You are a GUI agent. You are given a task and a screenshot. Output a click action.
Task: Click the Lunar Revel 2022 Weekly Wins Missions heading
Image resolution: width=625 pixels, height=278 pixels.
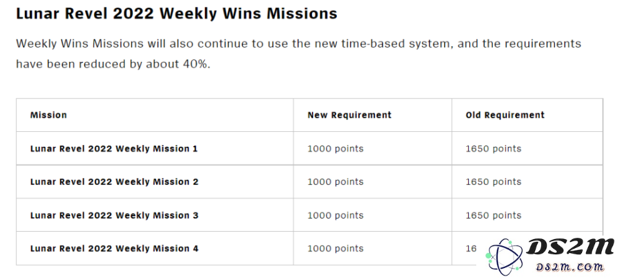click(x=177, y=14)
